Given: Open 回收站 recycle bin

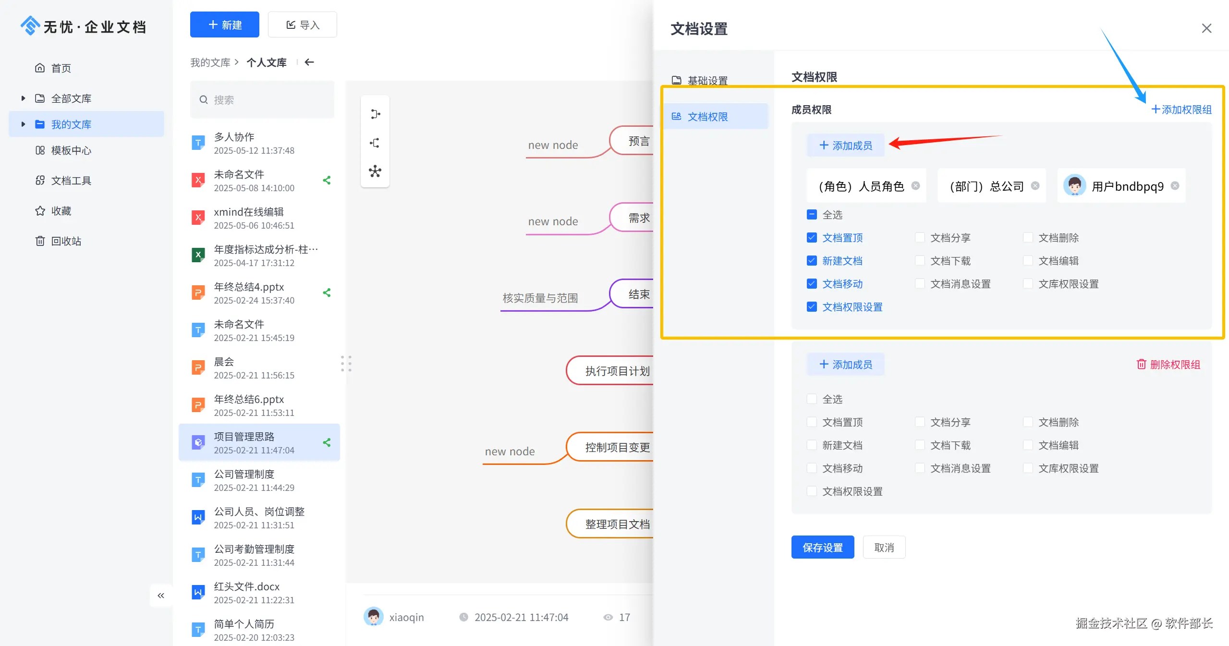Looking at the screenshot, I should pos(66,241).
